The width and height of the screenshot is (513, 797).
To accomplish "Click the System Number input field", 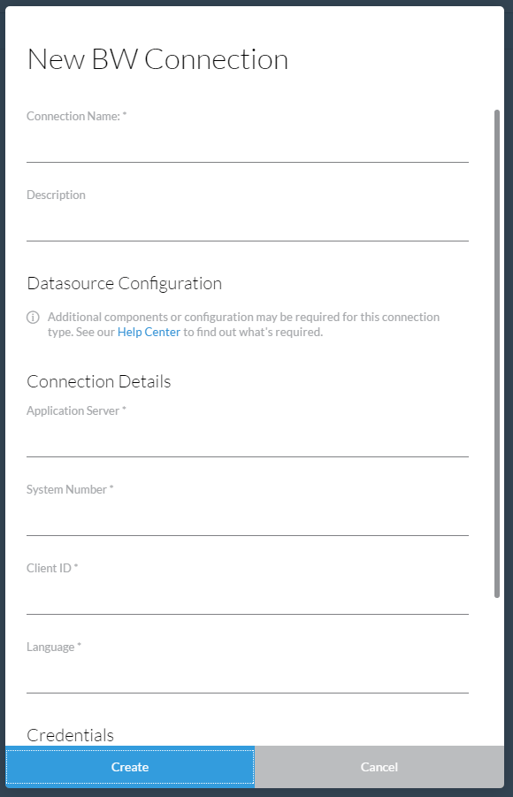I will coord(247,519).
